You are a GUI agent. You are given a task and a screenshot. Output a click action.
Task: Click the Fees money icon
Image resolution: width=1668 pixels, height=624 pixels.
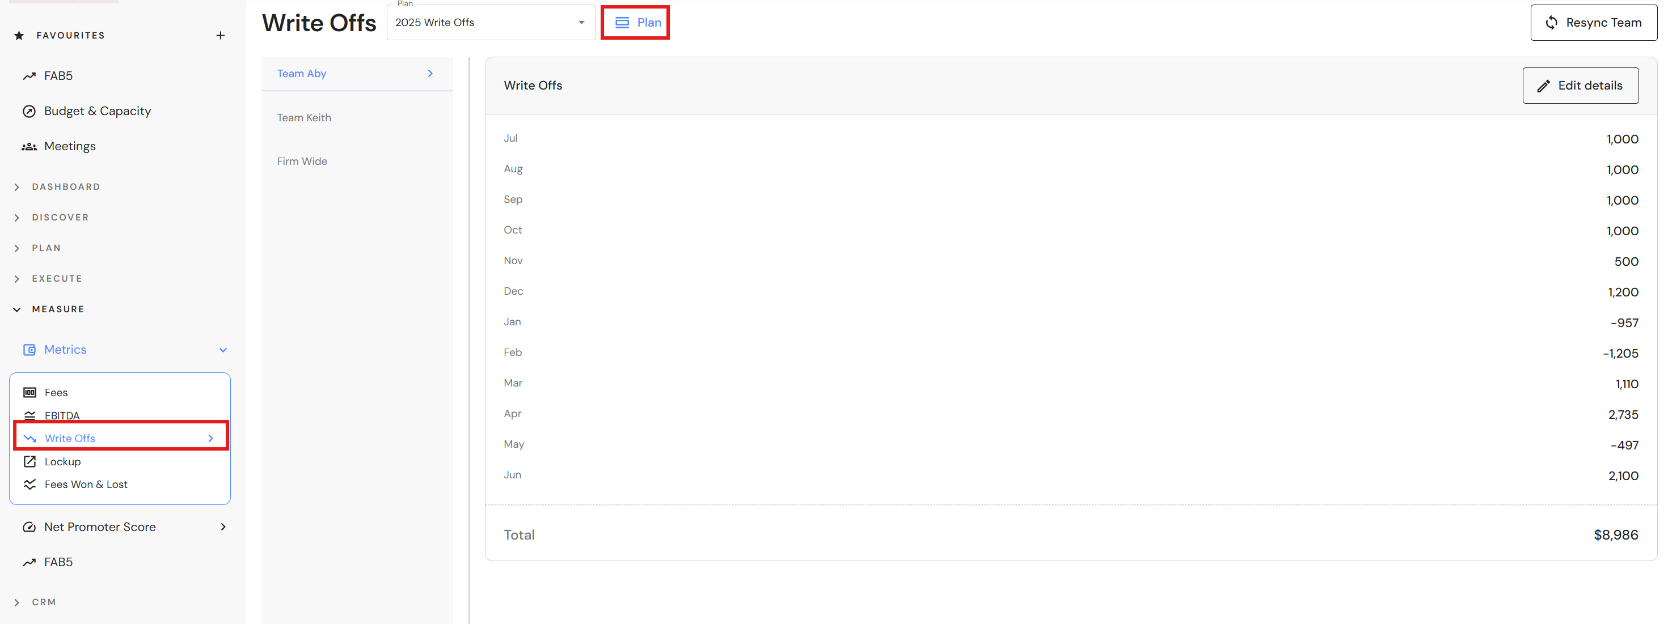30,393
